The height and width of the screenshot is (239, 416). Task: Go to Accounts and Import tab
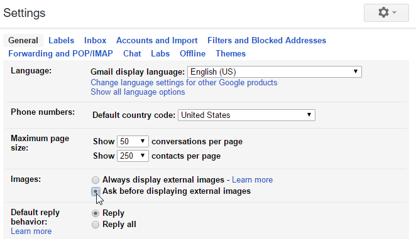click(x=157, y=41)
